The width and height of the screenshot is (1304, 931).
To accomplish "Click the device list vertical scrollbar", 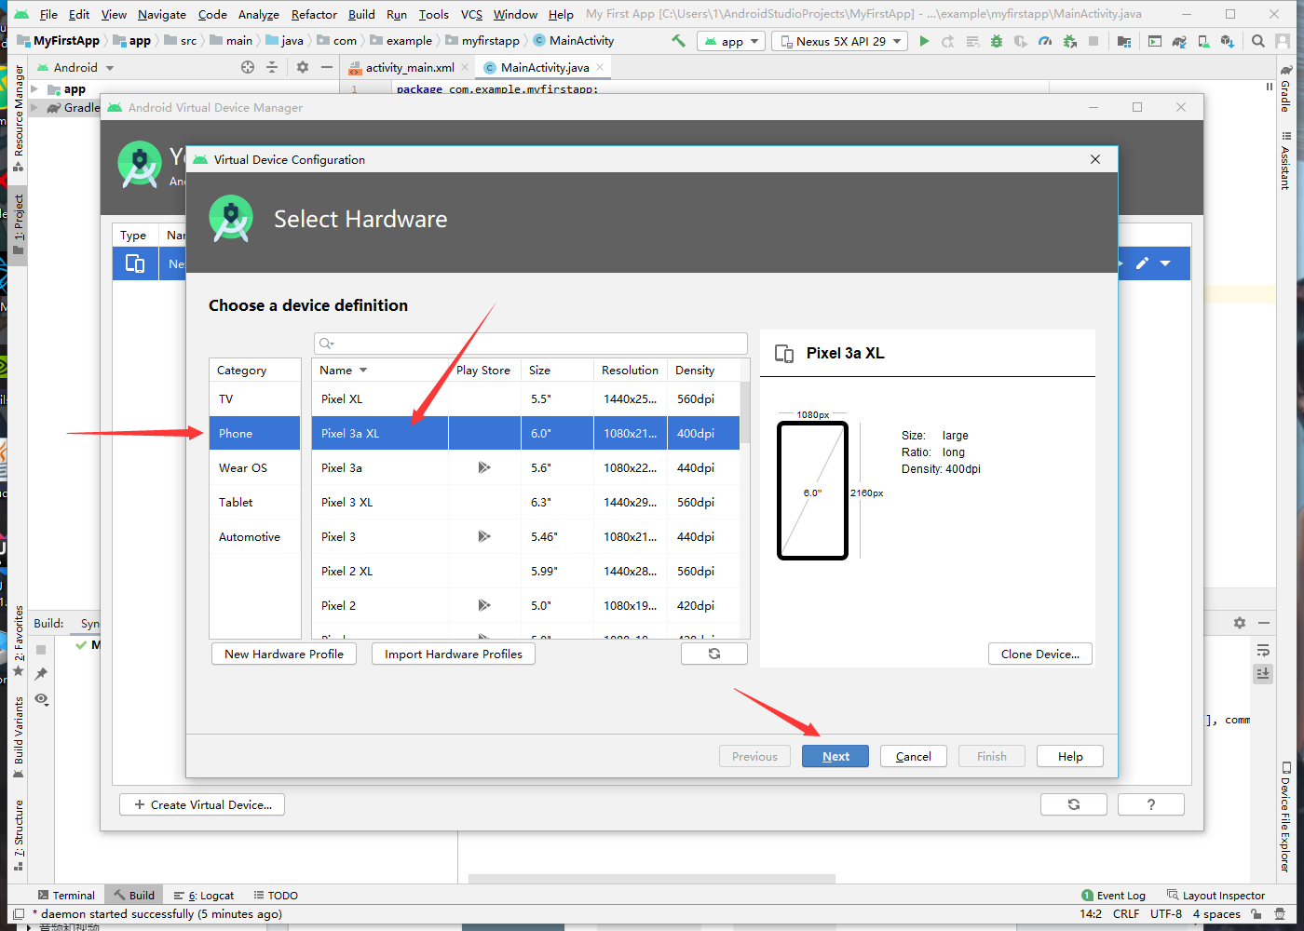I will (x=745, y=412).
